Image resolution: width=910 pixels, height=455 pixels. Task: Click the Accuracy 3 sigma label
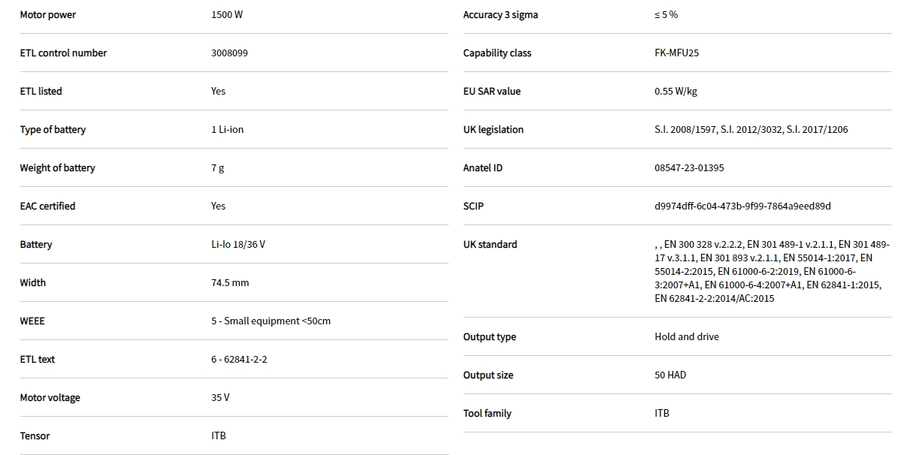(500, 15)
